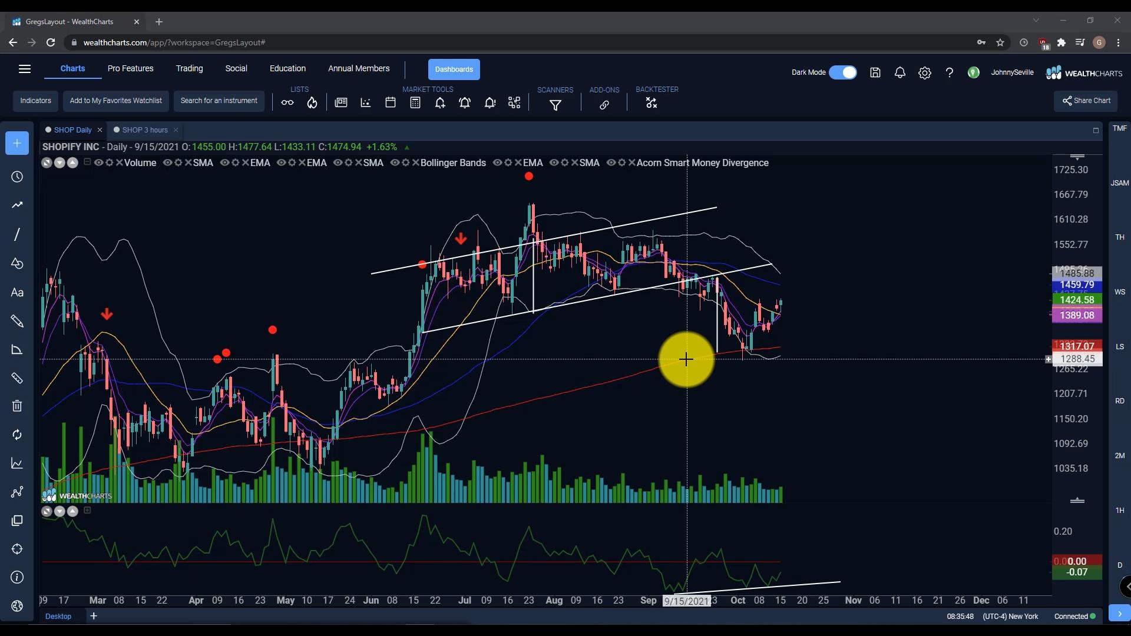The height and width of the screenshot is (636, 1131).
Task: Click the up-arrow circle in the price pane legend
Action: click(72, 163)
